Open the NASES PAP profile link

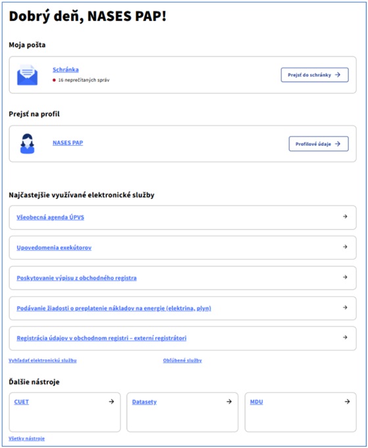(x=68, y=143)
